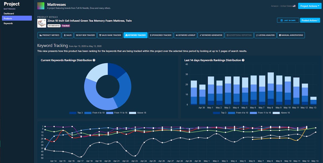Click the Mattresses project color logo
Screen dimensions: 323x163
(x=41, y=6)
